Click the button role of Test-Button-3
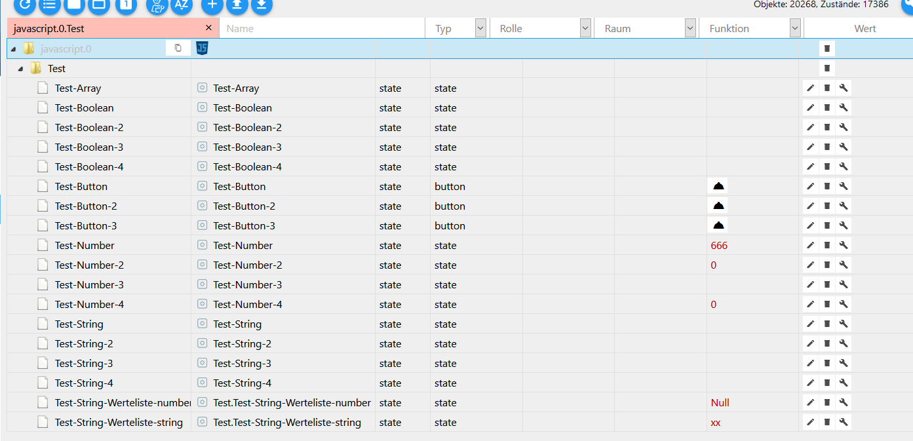913x441 pixels. point(450,226)
